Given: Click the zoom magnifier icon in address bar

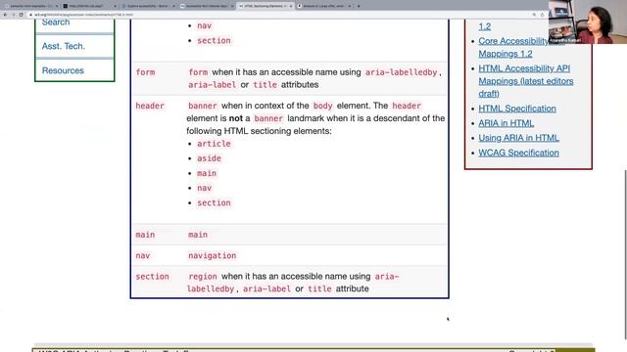Looking at the screenshot, I should click(534, 15).
